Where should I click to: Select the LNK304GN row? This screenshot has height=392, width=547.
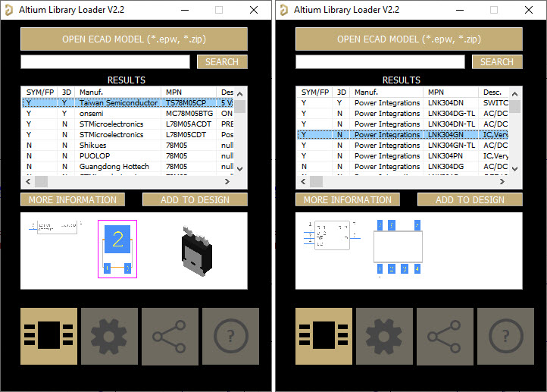pyautogui.click(x=402, y=135)
